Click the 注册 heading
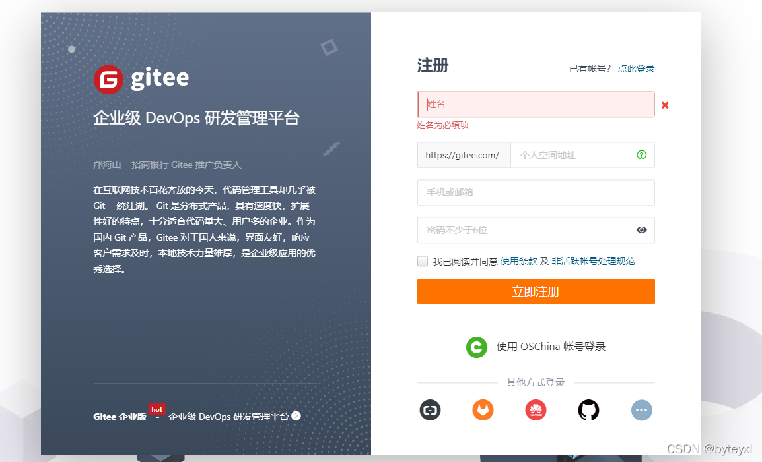 433,65
